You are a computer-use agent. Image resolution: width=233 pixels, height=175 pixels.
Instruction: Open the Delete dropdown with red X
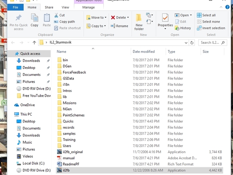120,17
